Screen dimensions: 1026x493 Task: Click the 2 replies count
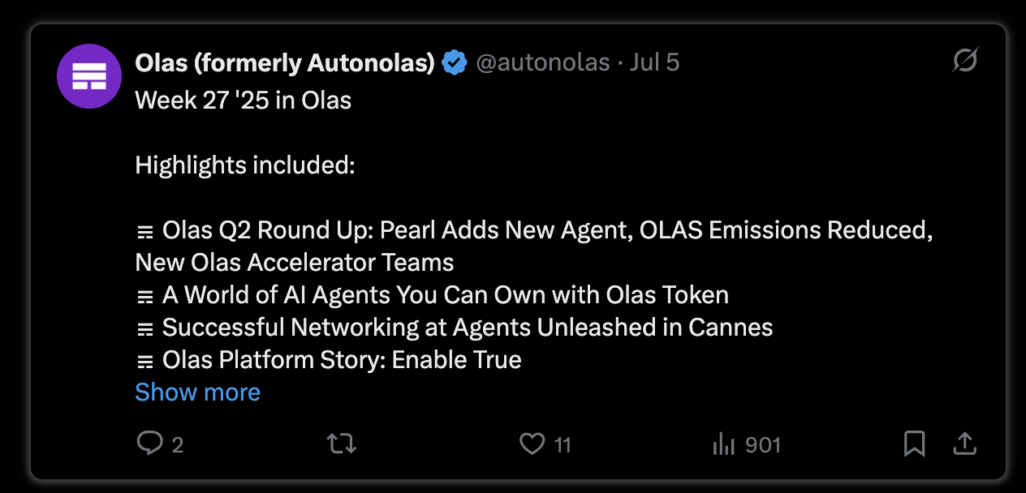click(177, 444)
